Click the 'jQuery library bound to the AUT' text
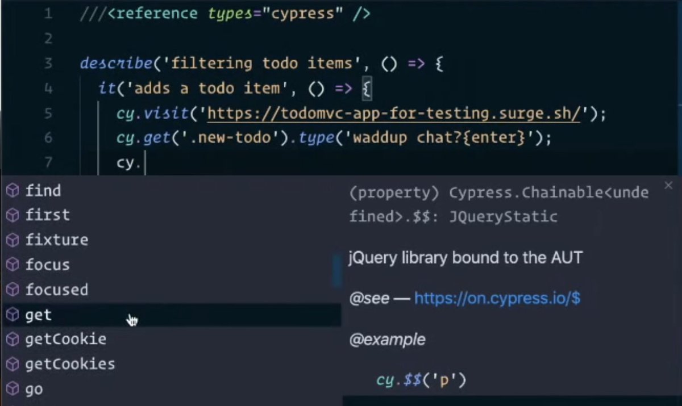 click(x=466, y=258)
